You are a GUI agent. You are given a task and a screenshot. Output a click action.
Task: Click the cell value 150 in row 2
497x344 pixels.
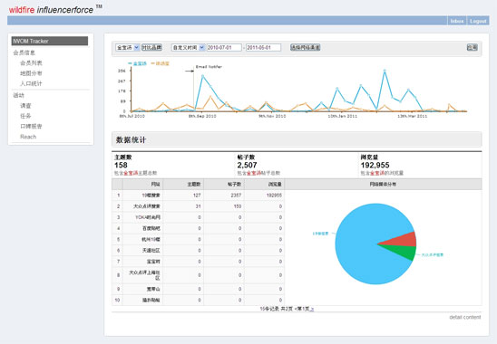[x=238, y=206]
